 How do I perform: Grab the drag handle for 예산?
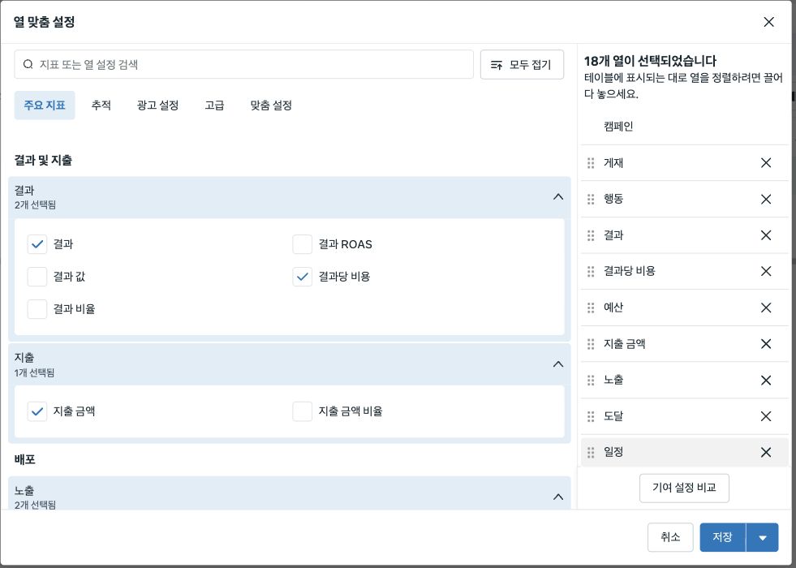tap(591, 308)
